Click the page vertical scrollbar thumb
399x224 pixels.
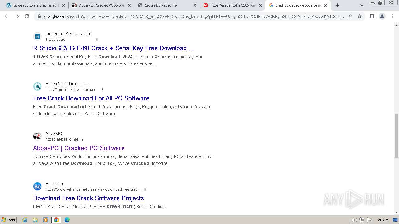pyautogui.click(x=397, y=136)
